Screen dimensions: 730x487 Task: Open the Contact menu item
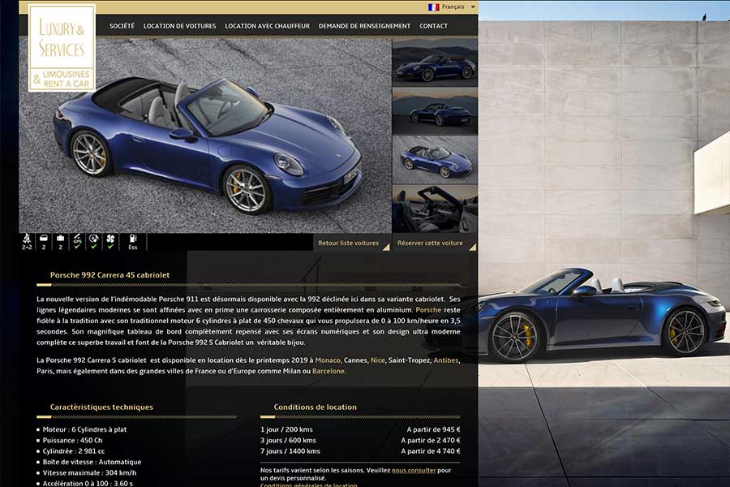pyautogui.click(x=433, y=26)
